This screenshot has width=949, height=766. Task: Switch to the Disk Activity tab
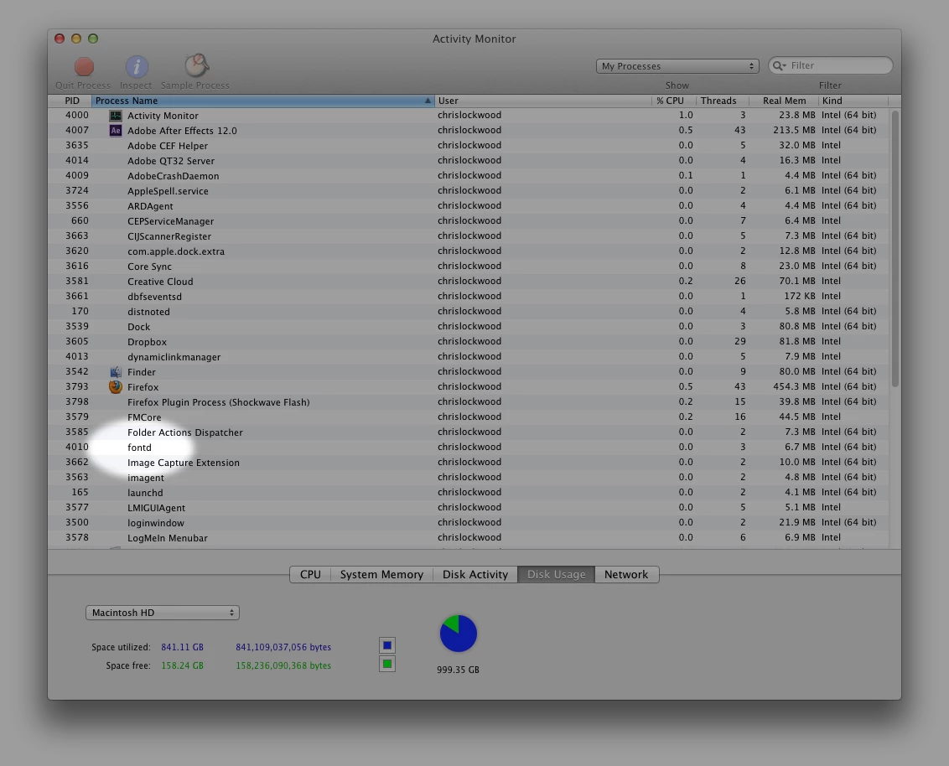point(475,574)
